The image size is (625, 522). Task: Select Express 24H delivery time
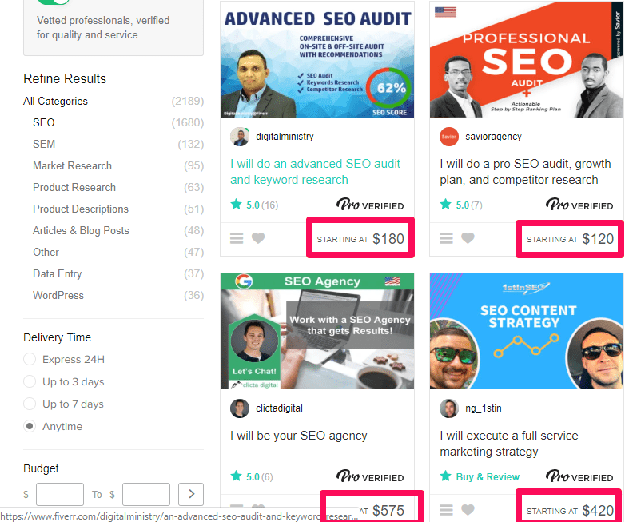click(30, 360)
